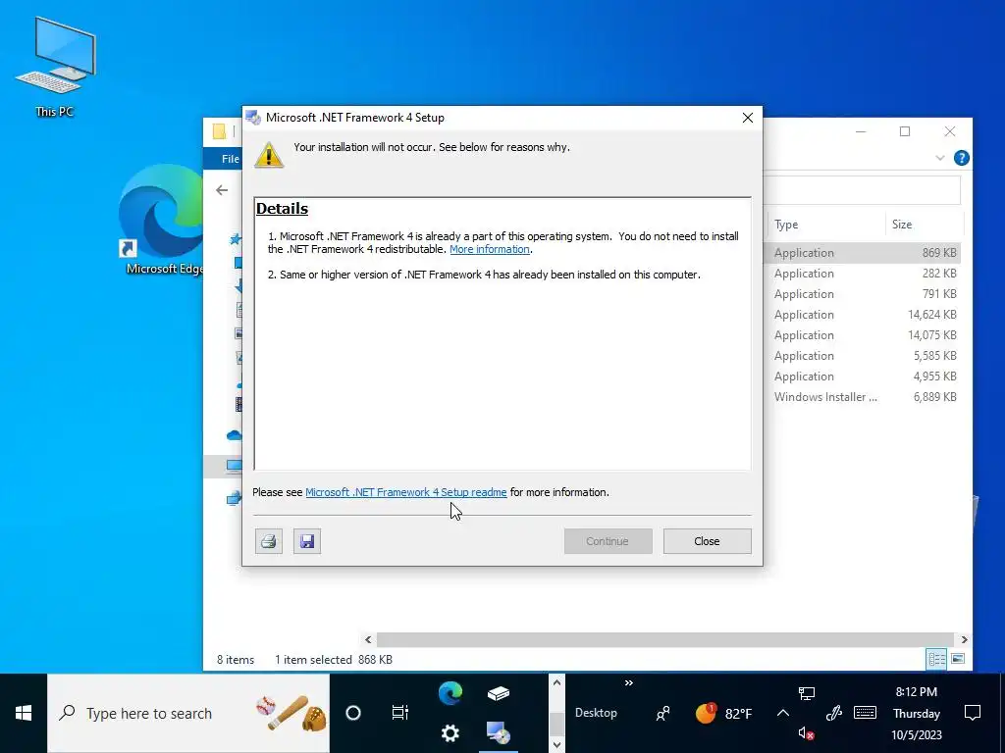Close the .NET Framework Setup dialog
This screenshot has height=753, width=1005.
(x=707, y=541)
